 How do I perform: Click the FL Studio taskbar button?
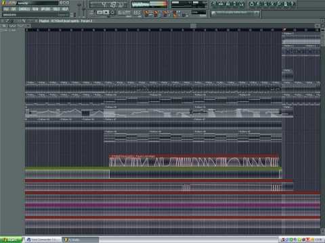[x=81, y=240]
